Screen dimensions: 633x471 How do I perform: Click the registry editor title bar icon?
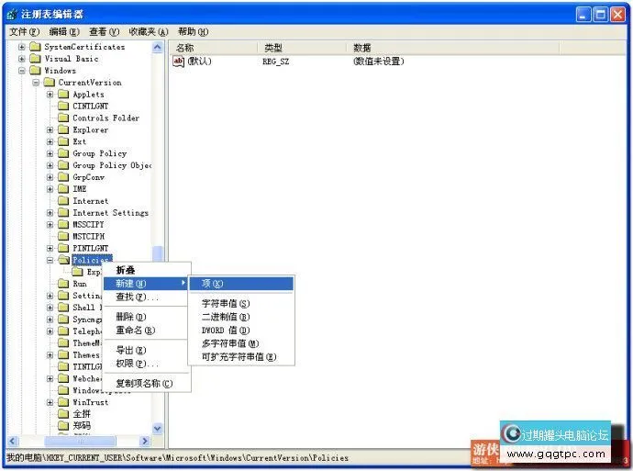point(13,15)
